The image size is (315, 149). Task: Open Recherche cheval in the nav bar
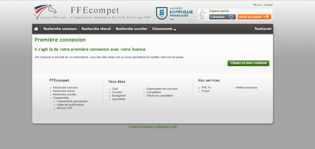pyautogui.click(x=96, y=29)
